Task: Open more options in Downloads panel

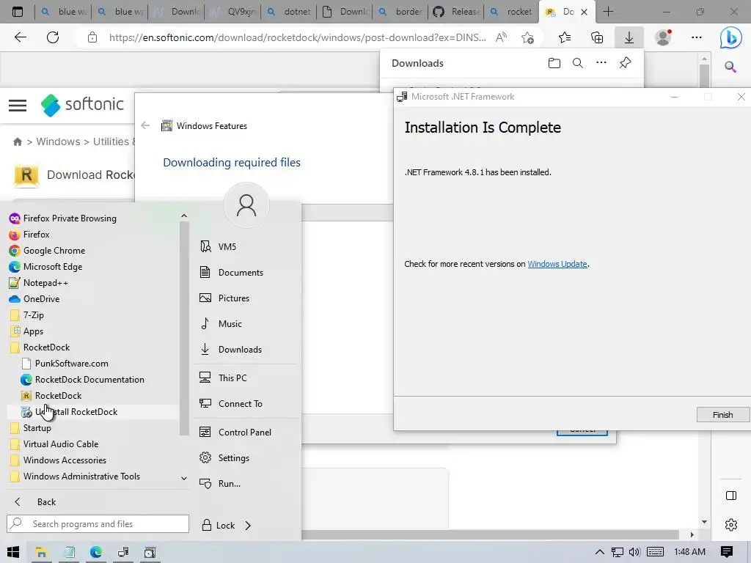Action: pos(601,63)
